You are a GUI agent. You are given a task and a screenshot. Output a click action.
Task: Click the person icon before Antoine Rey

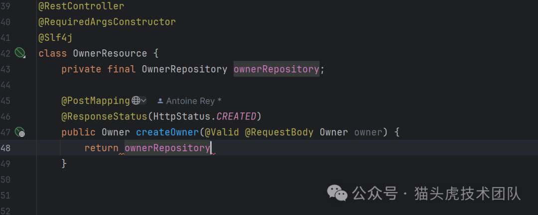pyautogui.click(x=160, y=101)
